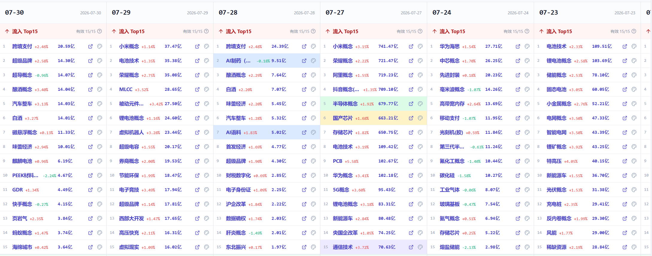This screenshot has width=652, height=256.
Task: Open external link icon for 固态电池 row
Action: [x=625, y=89]
